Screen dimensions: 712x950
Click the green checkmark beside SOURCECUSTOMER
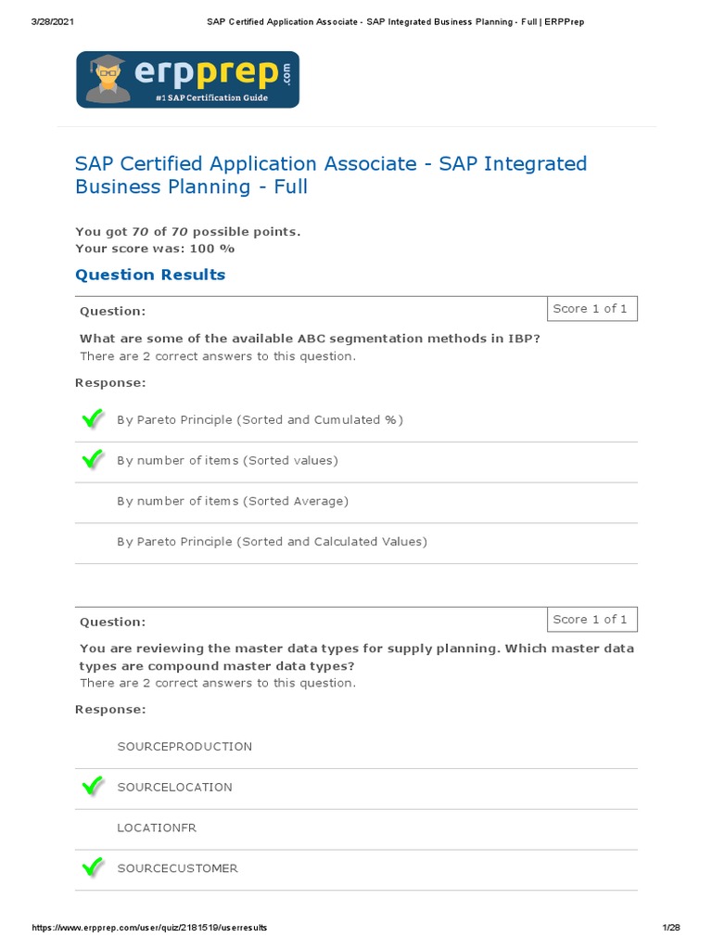point(93,868)
